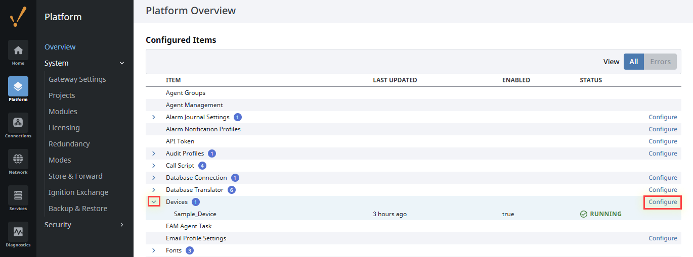This screenshot has width=693, height=257.
Task: Configure Alarm Journal Settings
Action: (x=663, y=117)
